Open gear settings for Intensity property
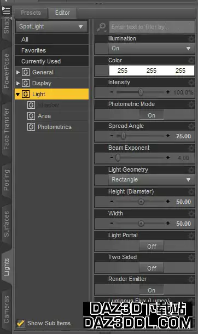 click(191, 82)
